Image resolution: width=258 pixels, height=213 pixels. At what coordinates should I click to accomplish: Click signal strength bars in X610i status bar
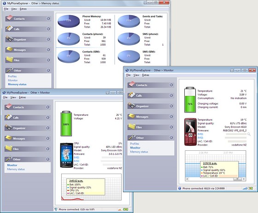pyautogui.click(x=245, y=188)
